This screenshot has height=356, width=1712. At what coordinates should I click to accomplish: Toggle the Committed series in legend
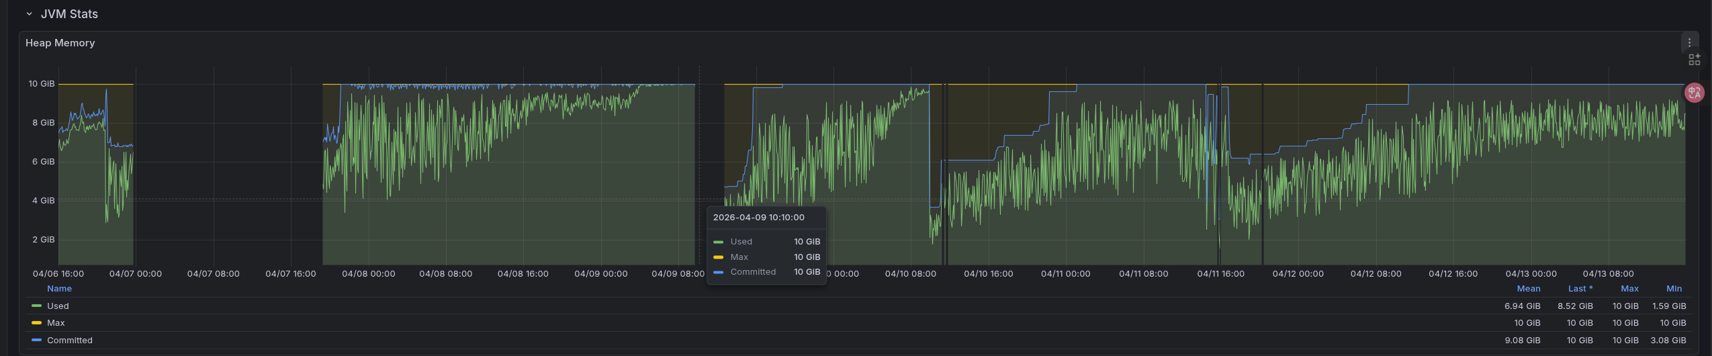[x=70, y=341]
